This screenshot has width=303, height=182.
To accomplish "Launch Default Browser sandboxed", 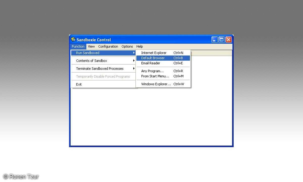I will click(163, 58).
